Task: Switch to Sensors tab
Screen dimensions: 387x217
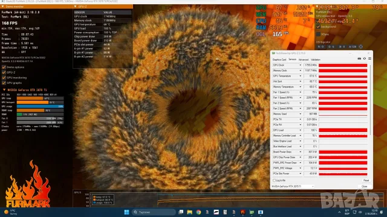Action: (292, 60)
